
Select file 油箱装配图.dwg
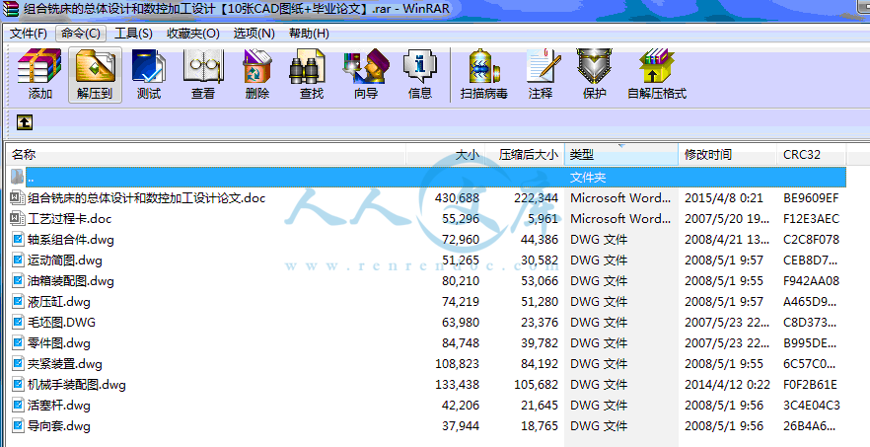tap(71, 281)
